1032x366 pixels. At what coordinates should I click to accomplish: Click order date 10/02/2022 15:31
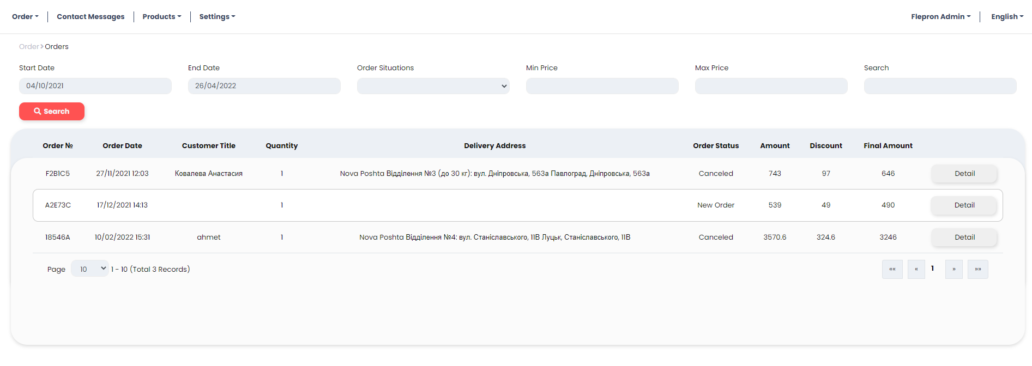click(122, 237)
